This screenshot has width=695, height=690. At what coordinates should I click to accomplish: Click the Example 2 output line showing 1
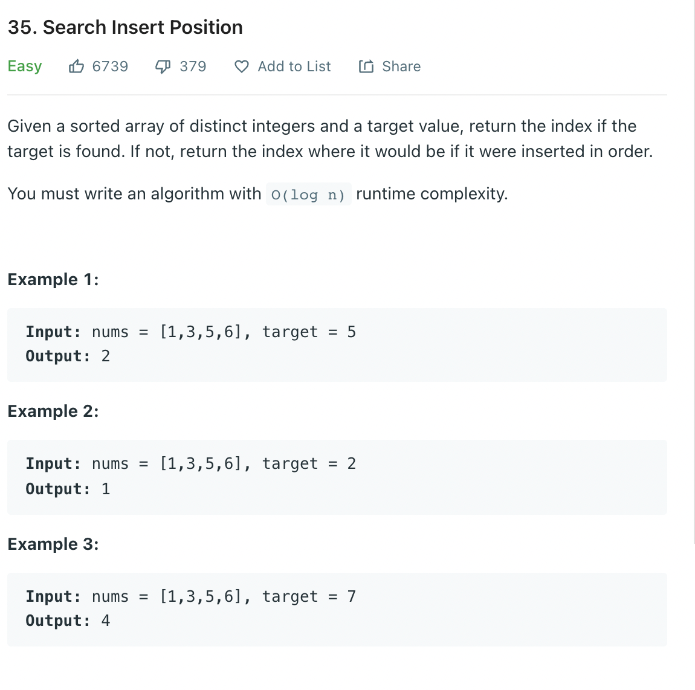pyautogui.click(x=68, y=489)
